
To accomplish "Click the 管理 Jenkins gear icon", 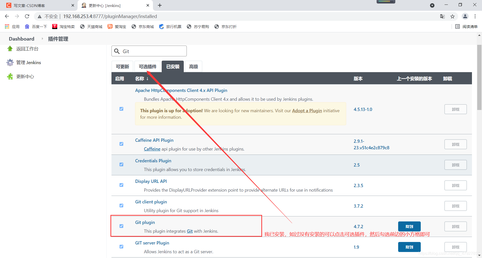I will coord(10,62).
